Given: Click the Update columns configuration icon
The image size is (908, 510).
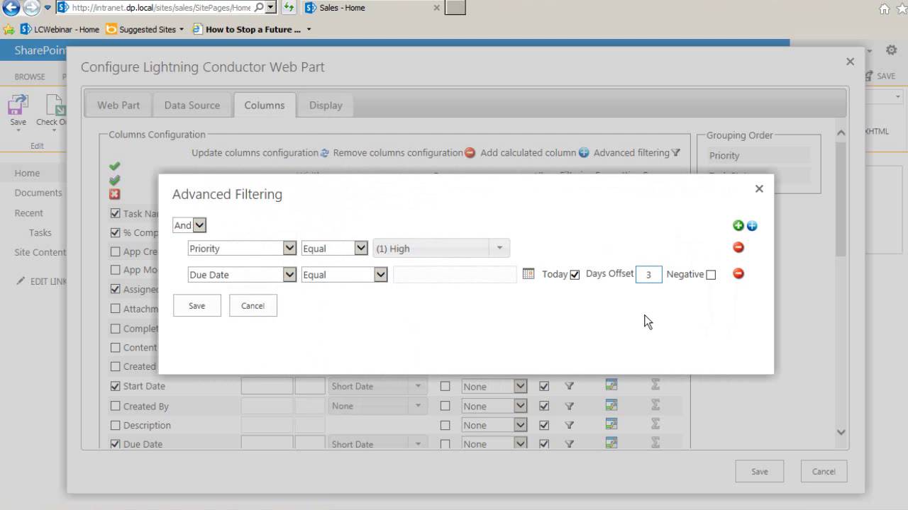Looking at the screenshot, I should click(325, 153).
